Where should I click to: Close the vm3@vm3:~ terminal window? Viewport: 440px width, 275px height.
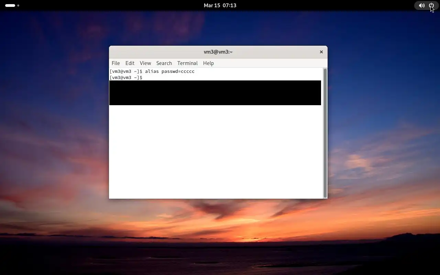[x=321, y=52]
